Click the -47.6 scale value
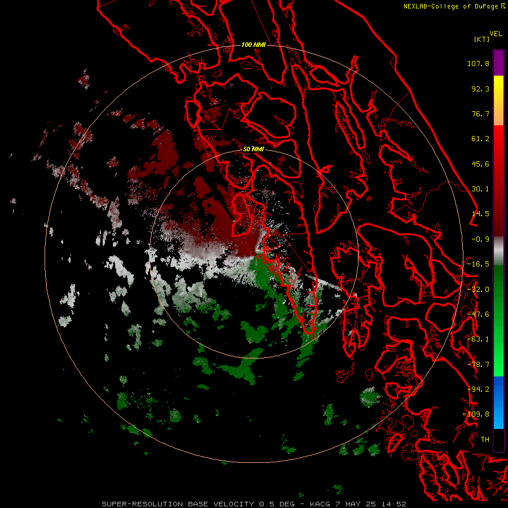Screen dimensions: 508x508 (x=478, y=314)
